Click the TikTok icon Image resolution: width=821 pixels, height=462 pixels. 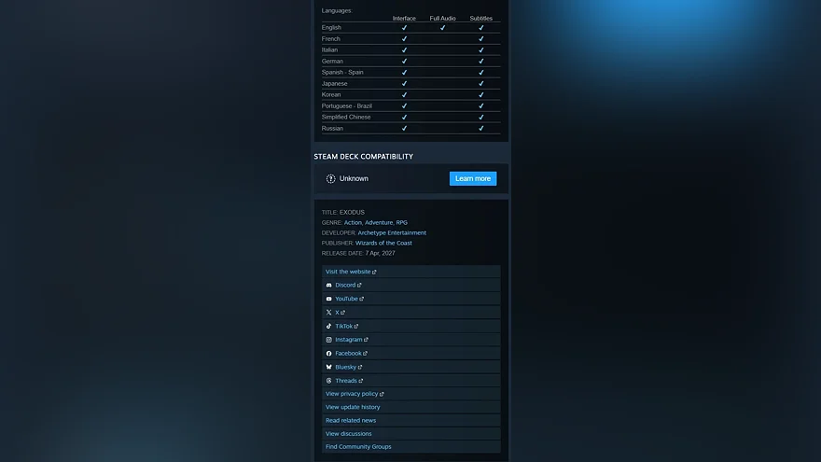click(x=328, y=326)
